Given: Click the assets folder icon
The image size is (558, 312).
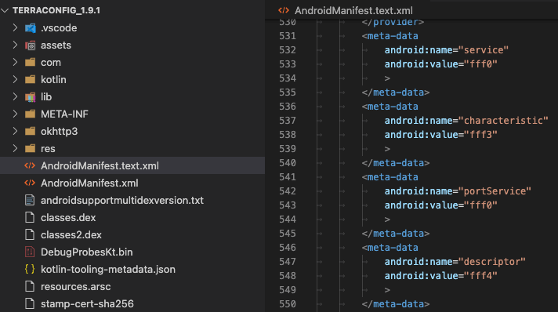Looking at the screenshot, I should point(31,45).
